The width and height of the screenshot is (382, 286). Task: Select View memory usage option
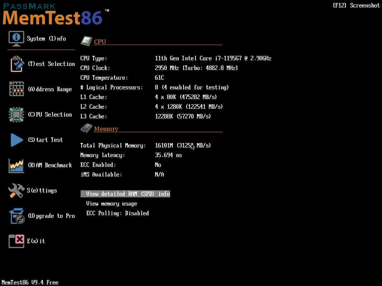click(112, 203)
